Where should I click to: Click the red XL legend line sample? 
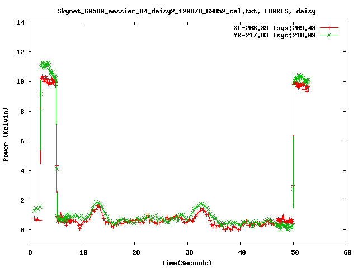329,28
